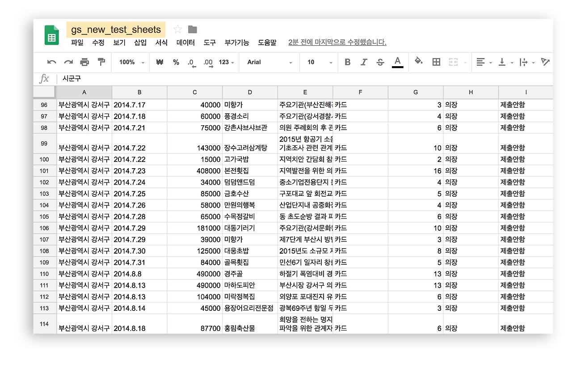Click the select-all corner box
Viewport: 572px width, 373px height.
pyautogui.click(x=44, y=92)
